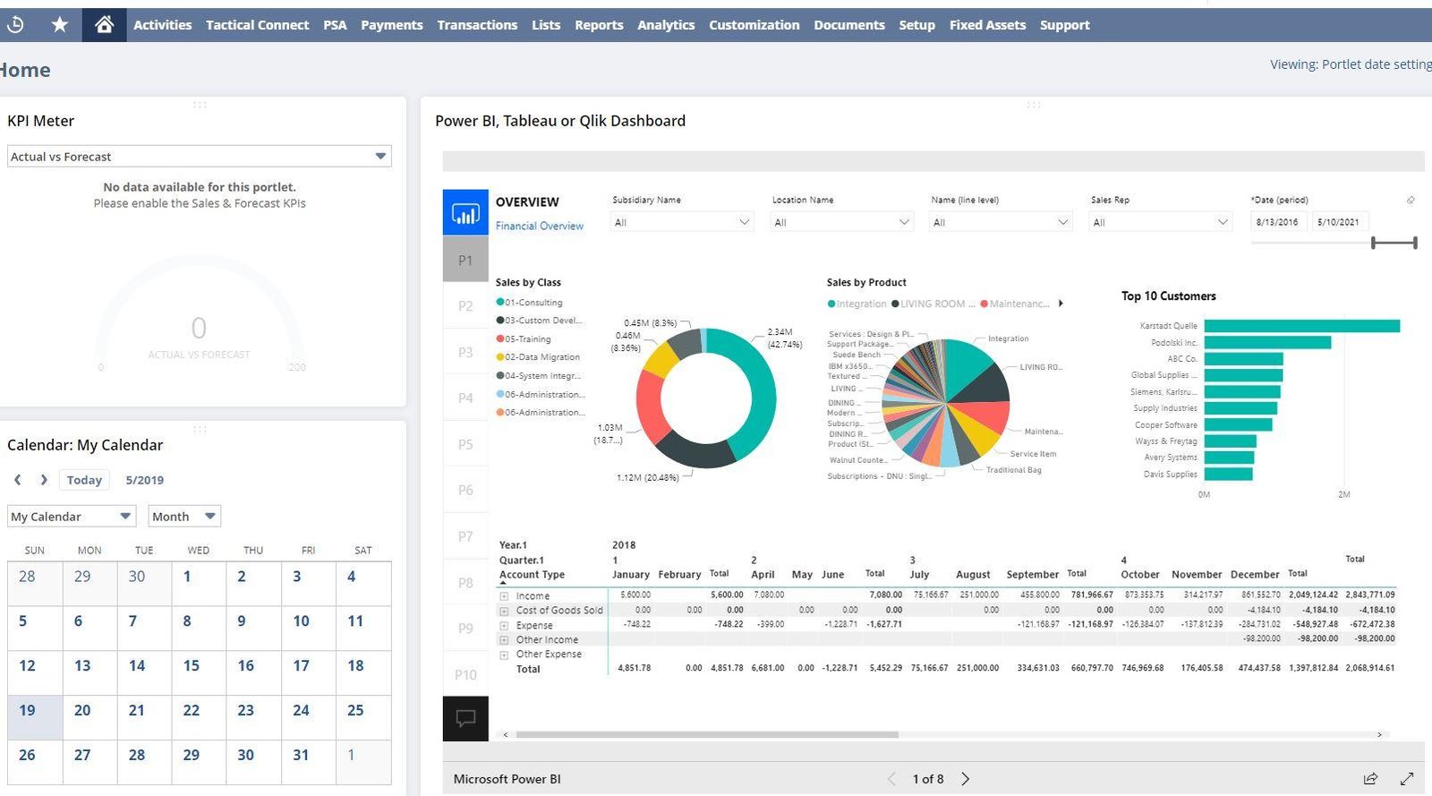
Task: Open the Financial Overview link
Action: coord(540,227)
